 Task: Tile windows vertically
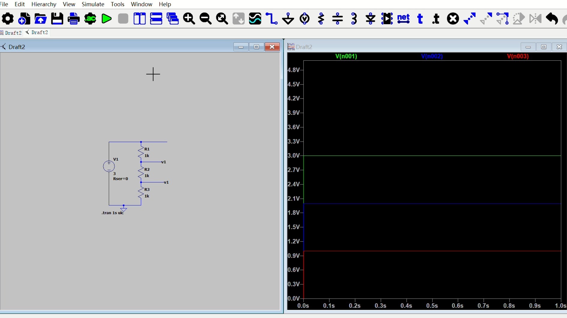[x=139, y=19]
